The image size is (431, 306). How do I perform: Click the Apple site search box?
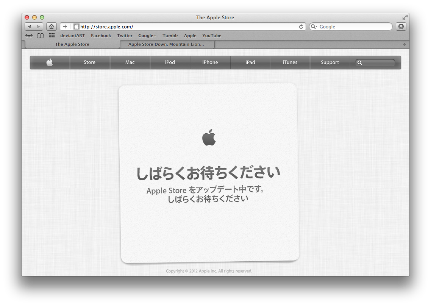[375, 63]
